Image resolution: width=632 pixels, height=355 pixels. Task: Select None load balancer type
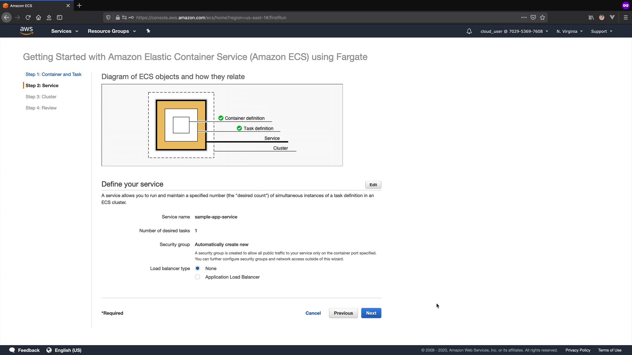[x=197, y=268]
